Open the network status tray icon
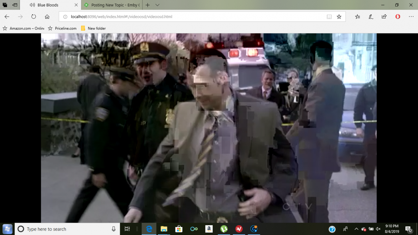Screen dimensions: 418x235 pyautogui.click(x=364, y=229)
